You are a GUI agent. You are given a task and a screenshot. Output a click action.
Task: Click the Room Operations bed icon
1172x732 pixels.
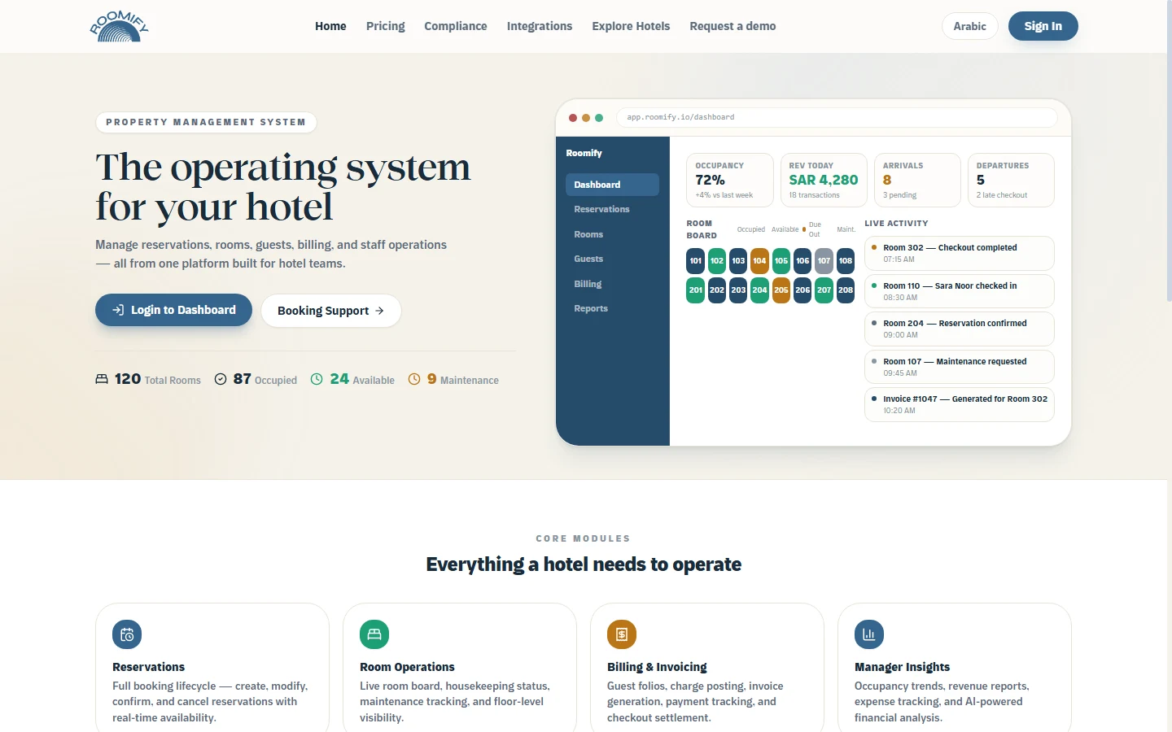click(374, 634)
